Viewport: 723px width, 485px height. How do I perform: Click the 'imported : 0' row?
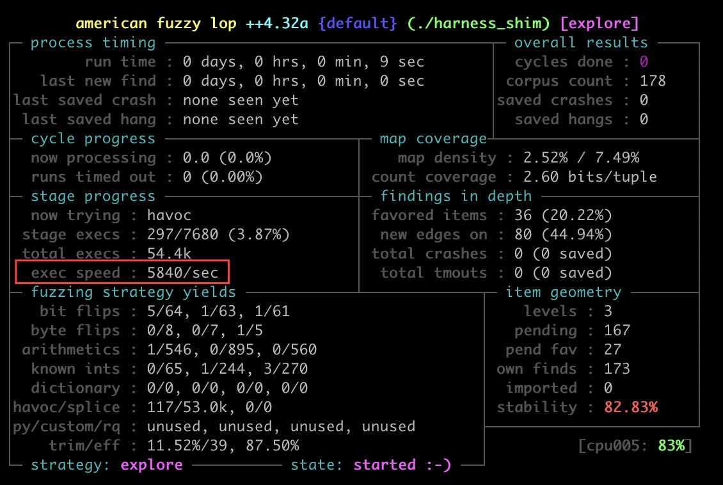[x=559, y=388]
